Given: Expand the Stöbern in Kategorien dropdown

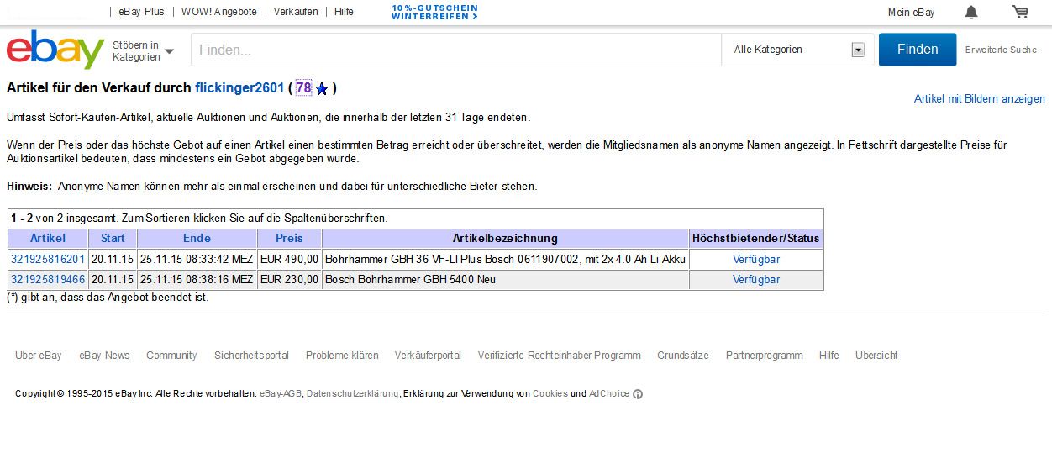Looking at the screenshot, I should click(x=143, y=50).
